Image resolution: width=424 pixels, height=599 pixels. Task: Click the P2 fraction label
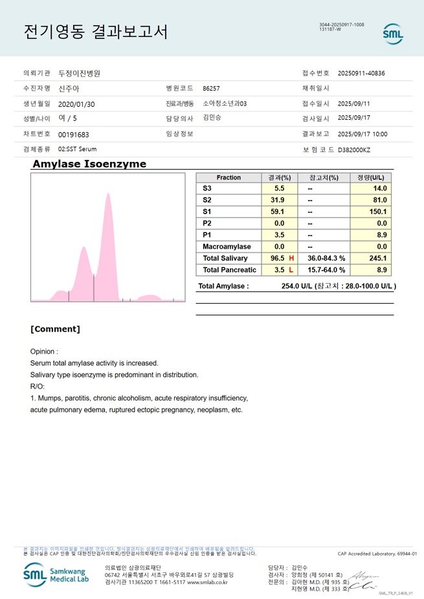[207, 223]
